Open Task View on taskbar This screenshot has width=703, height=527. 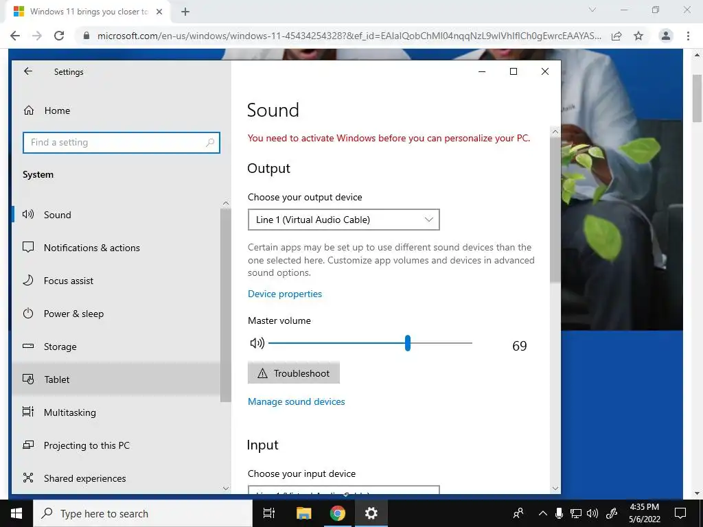(269, 513)
